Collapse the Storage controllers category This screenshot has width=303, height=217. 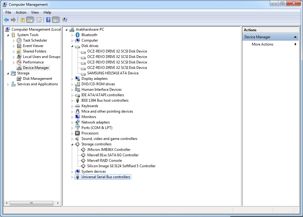[72, 144]
